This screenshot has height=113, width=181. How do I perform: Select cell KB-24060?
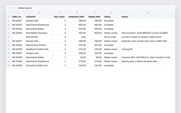18,66
